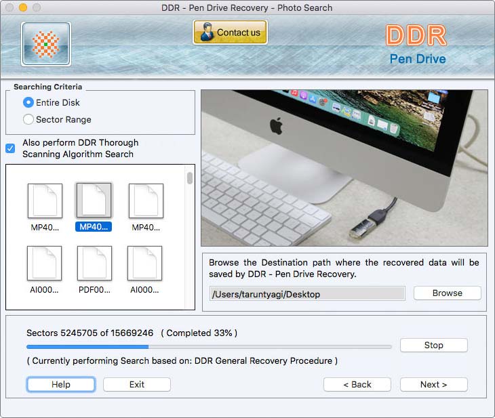The image size is (495, 418).
Task: Select the third MP40 file icon
Action: (146, 201)
